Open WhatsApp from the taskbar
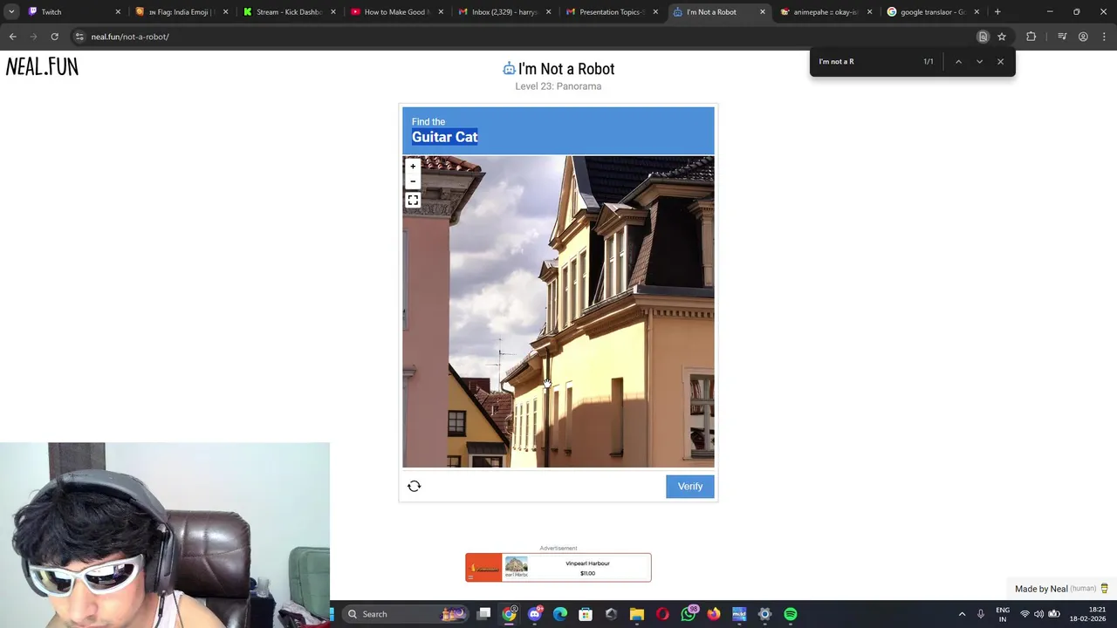Image resolution: width=1117 pixels, height=628 pixels. pyautogui.click(x=689, y=614)
